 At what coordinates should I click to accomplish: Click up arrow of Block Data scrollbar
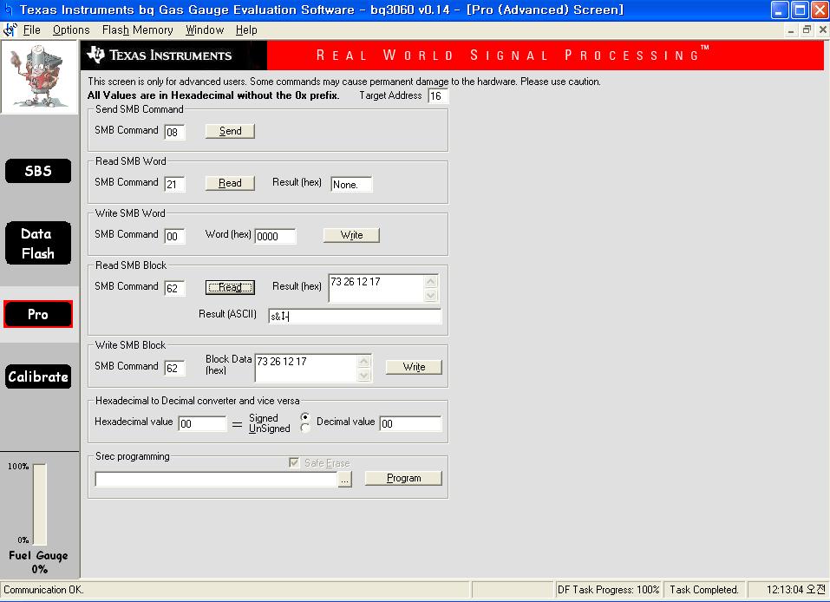pos(364,361)
